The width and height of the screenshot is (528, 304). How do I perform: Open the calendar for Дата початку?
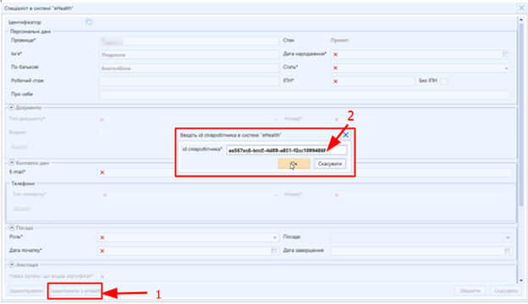pyautogui.click(x=274, y=251)
